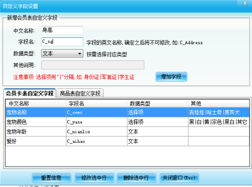Click the C_aihao field name cell
Image resolution: width=252 pixels, height=187 pixels.
(x=96, y=141)
